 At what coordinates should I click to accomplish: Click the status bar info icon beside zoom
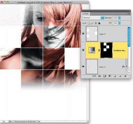(10, 122)
